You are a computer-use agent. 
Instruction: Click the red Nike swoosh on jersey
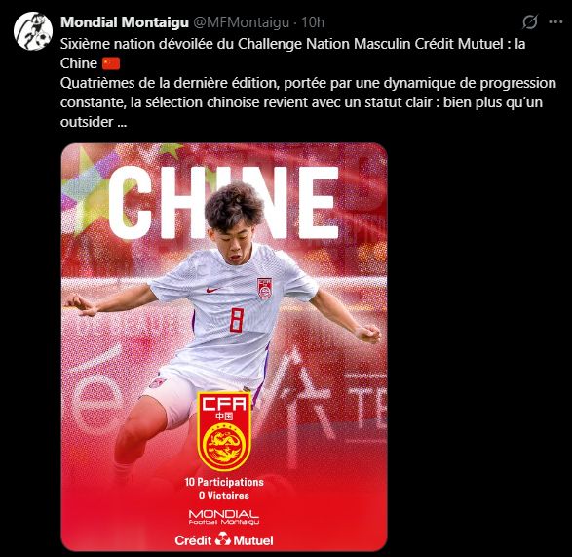[x=212, y=290]
